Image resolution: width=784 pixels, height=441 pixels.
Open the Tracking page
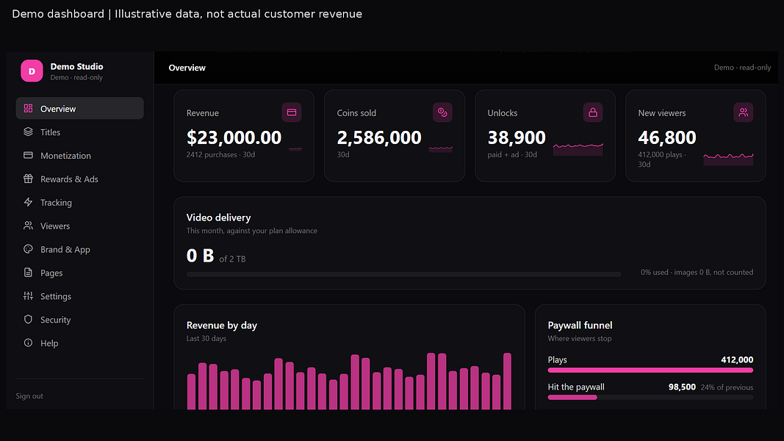79,203
